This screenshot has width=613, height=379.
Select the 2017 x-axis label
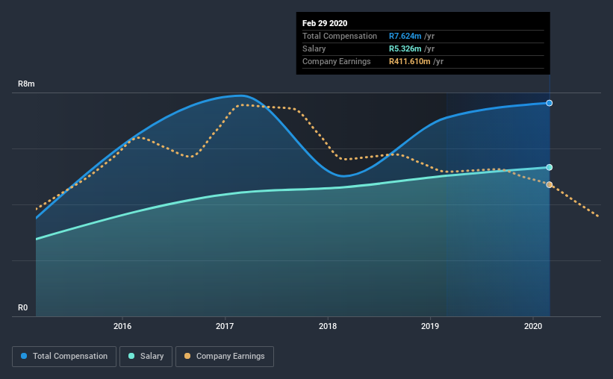pos(225,326)
